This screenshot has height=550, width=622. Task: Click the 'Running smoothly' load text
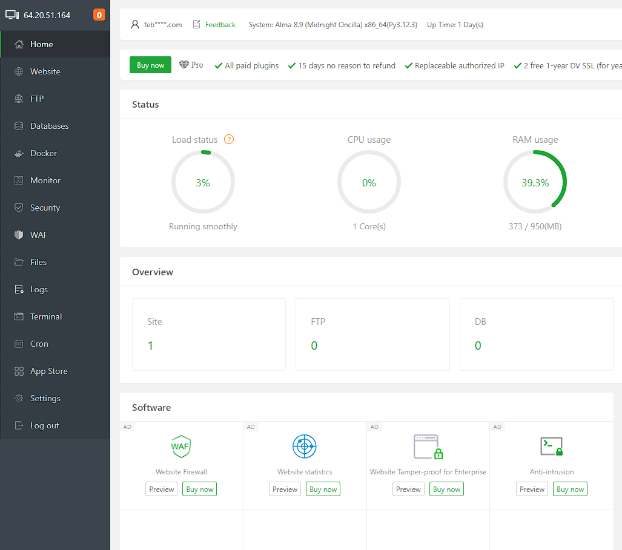click(x=203, y=227)
